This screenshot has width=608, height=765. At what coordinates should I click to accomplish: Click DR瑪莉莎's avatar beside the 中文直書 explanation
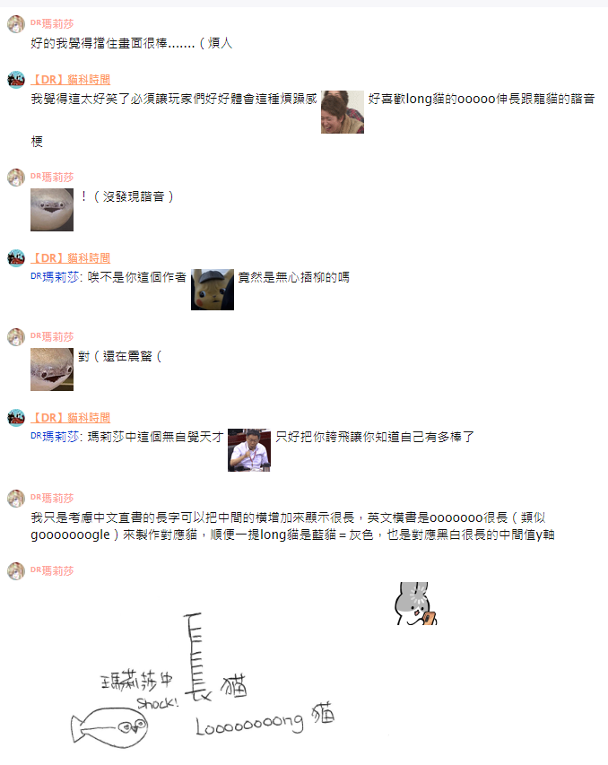point(16,499)
